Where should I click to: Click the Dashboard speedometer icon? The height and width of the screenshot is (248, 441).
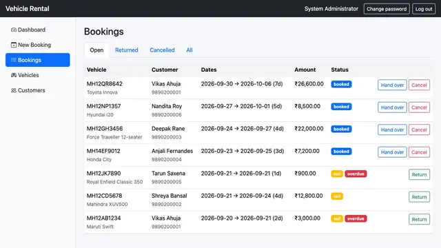(x=14, y=30)
